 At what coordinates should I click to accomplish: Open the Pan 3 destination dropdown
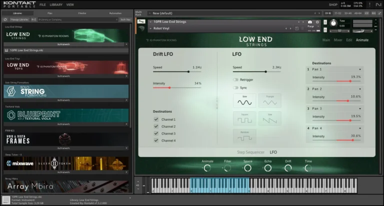(x=360, y=109)
